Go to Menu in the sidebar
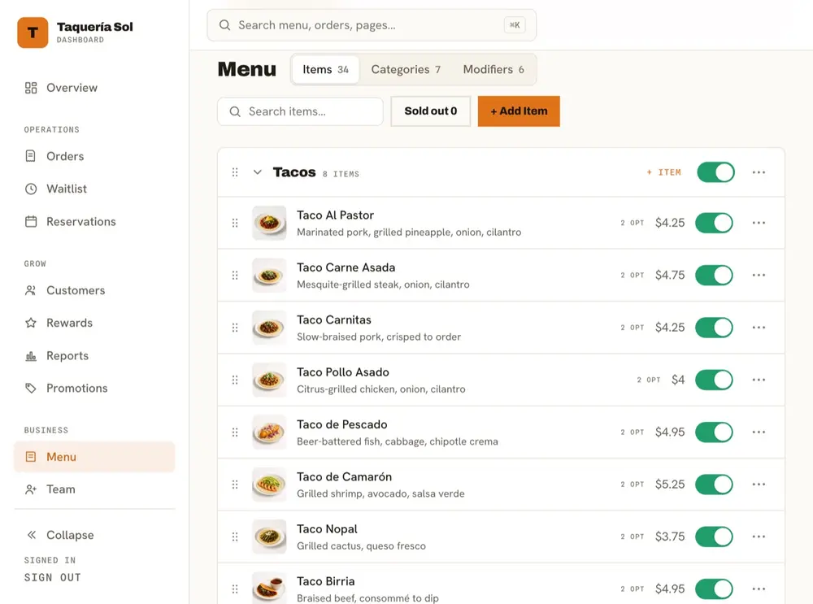 click(x=94, y=457)
